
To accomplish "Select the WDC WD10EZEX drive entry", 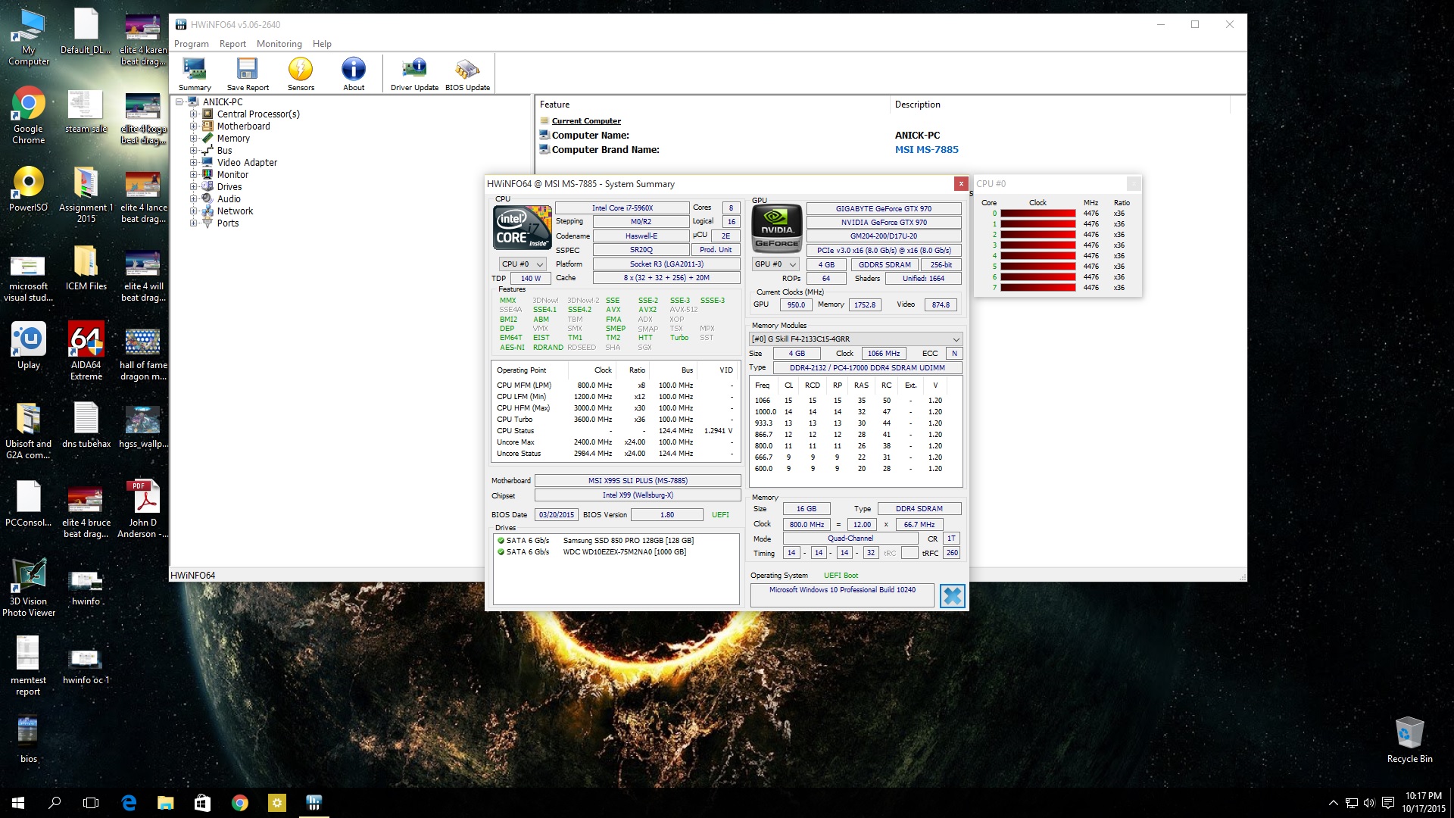I will (x=616, y=552).
